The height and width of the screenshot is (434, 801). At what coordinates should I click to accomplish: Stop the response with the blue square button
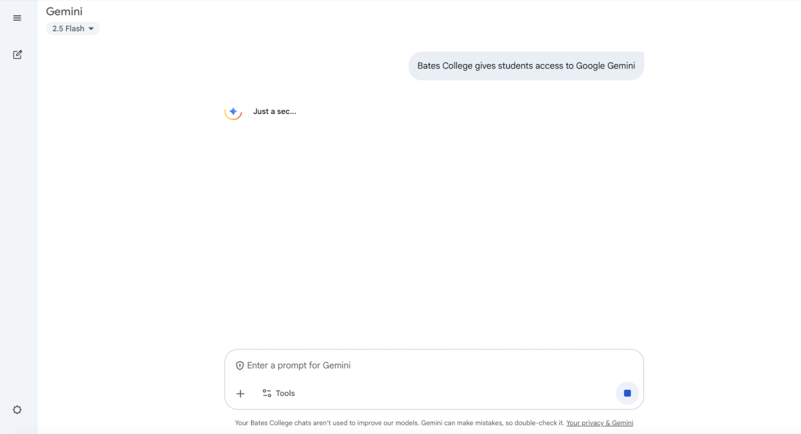pos(627,393)
